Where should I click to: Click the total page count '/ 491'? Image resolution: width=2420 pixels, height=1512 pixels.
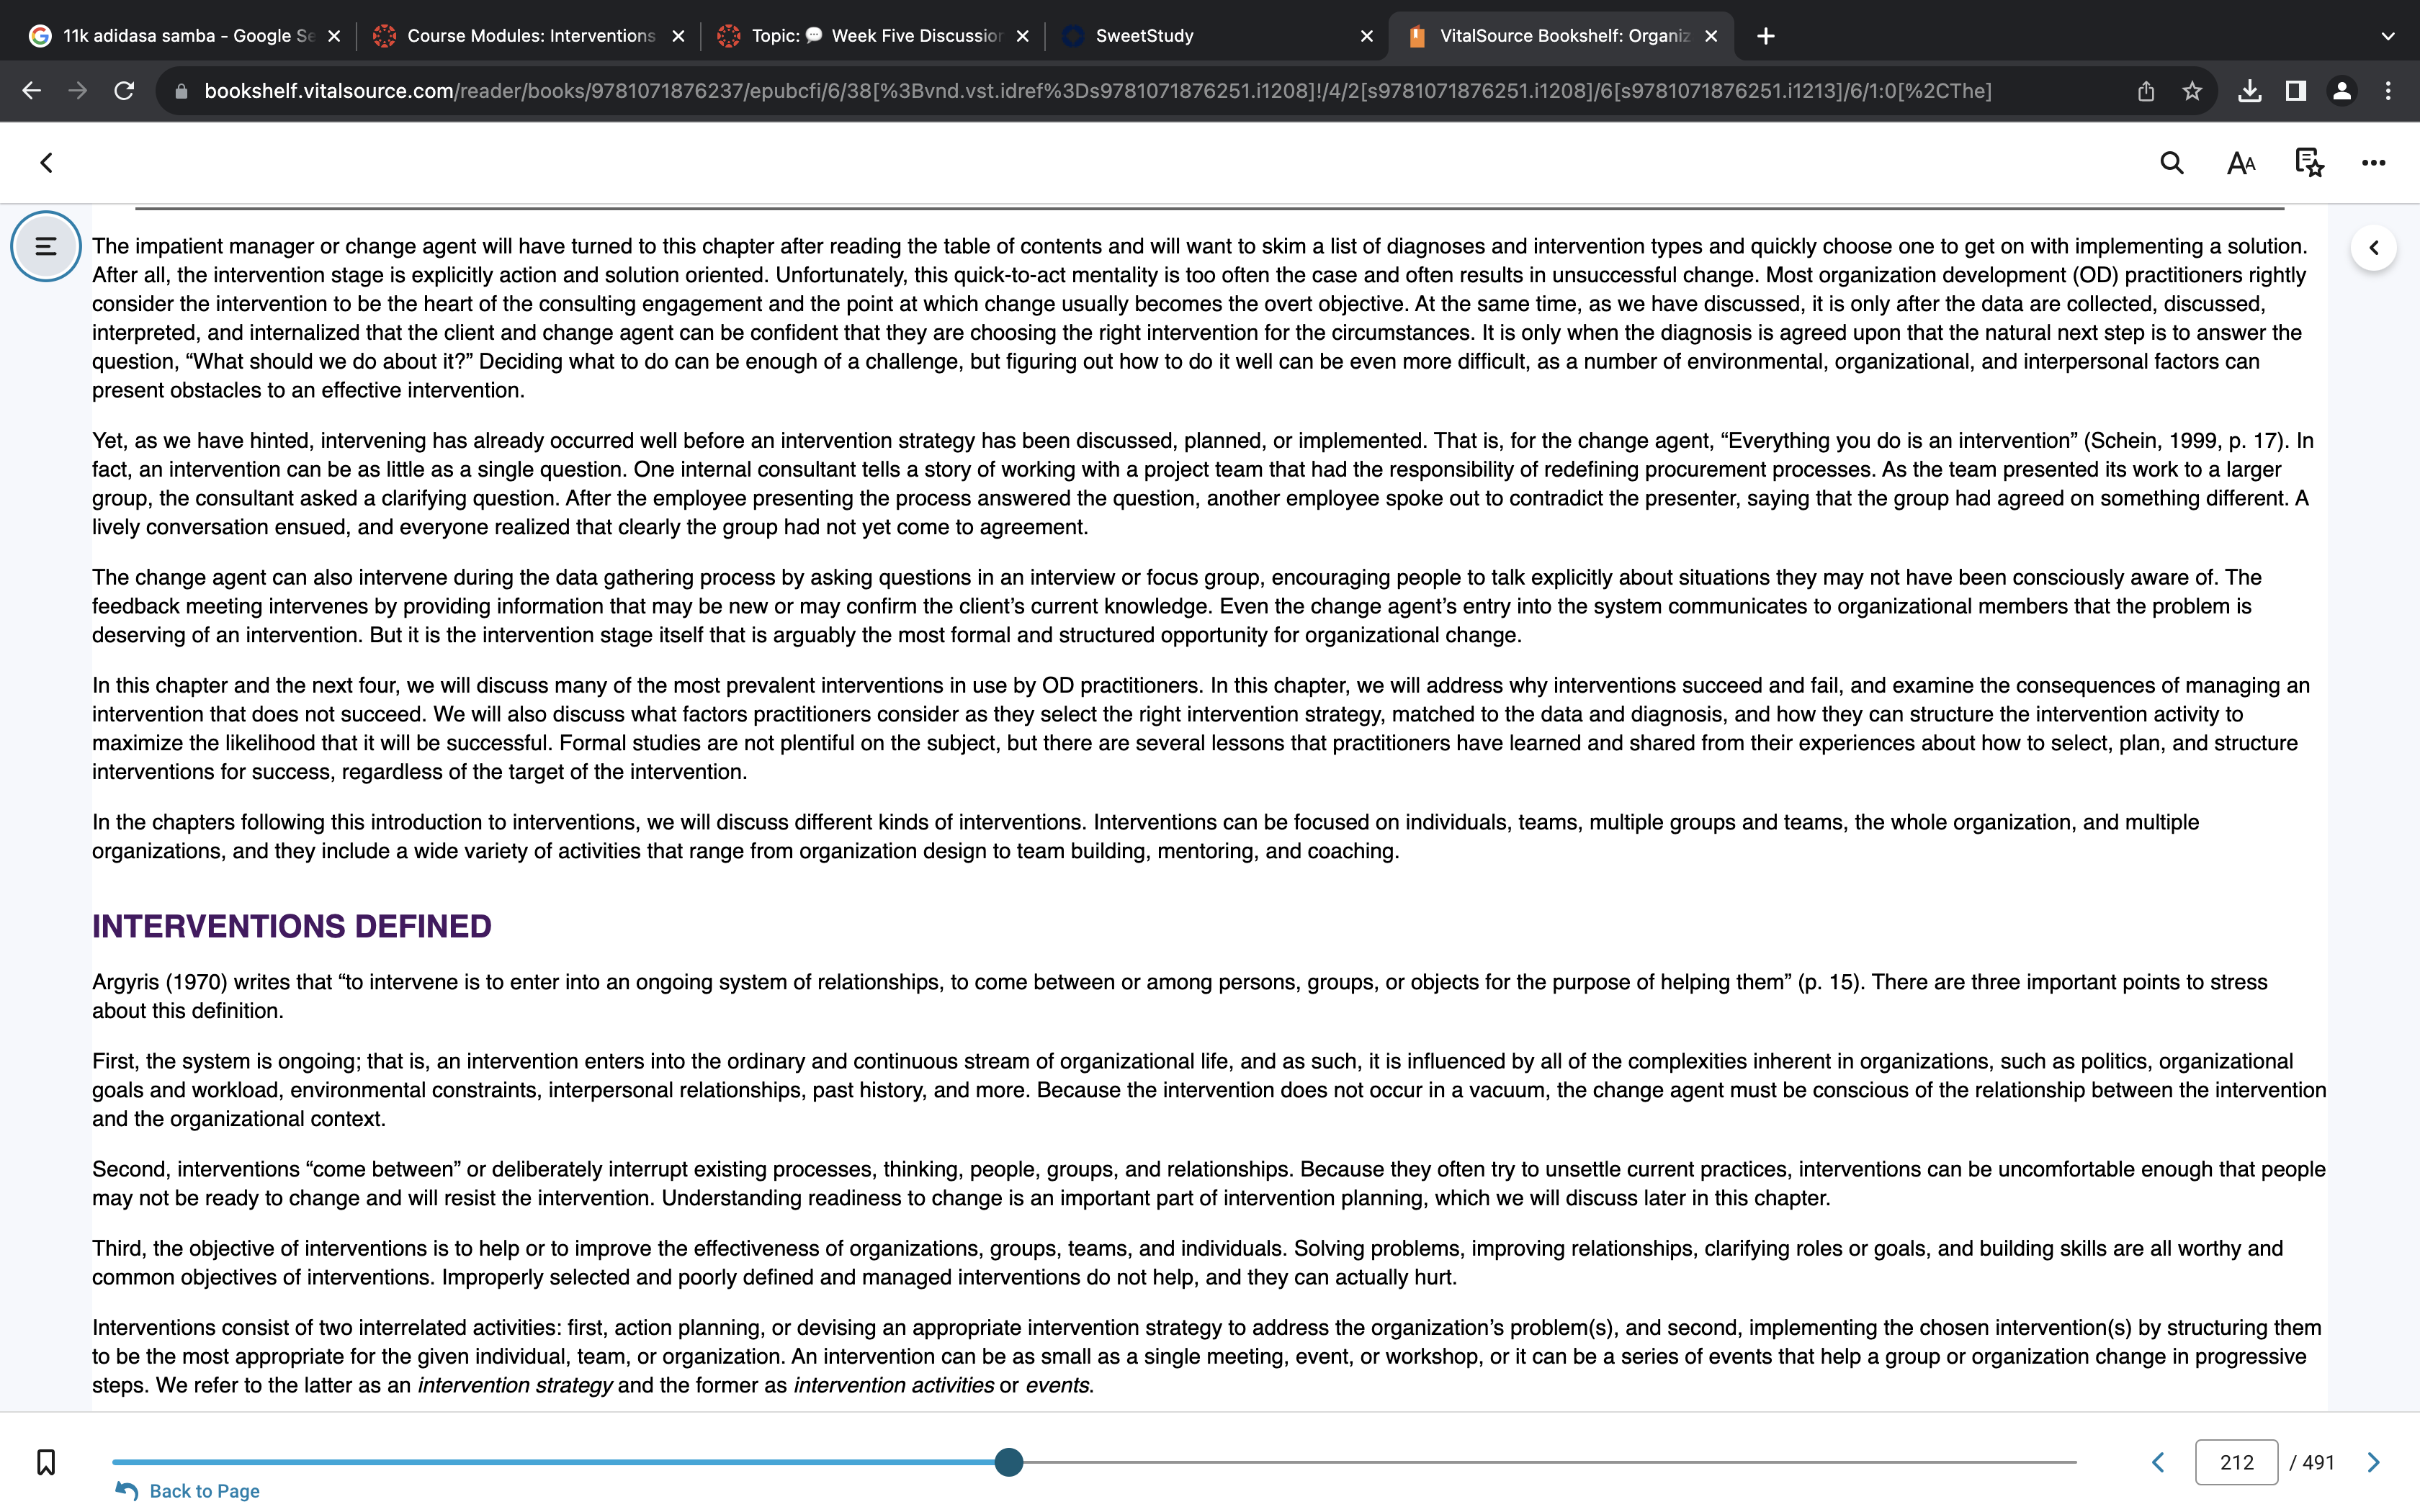click(x=2311, y=1462)
